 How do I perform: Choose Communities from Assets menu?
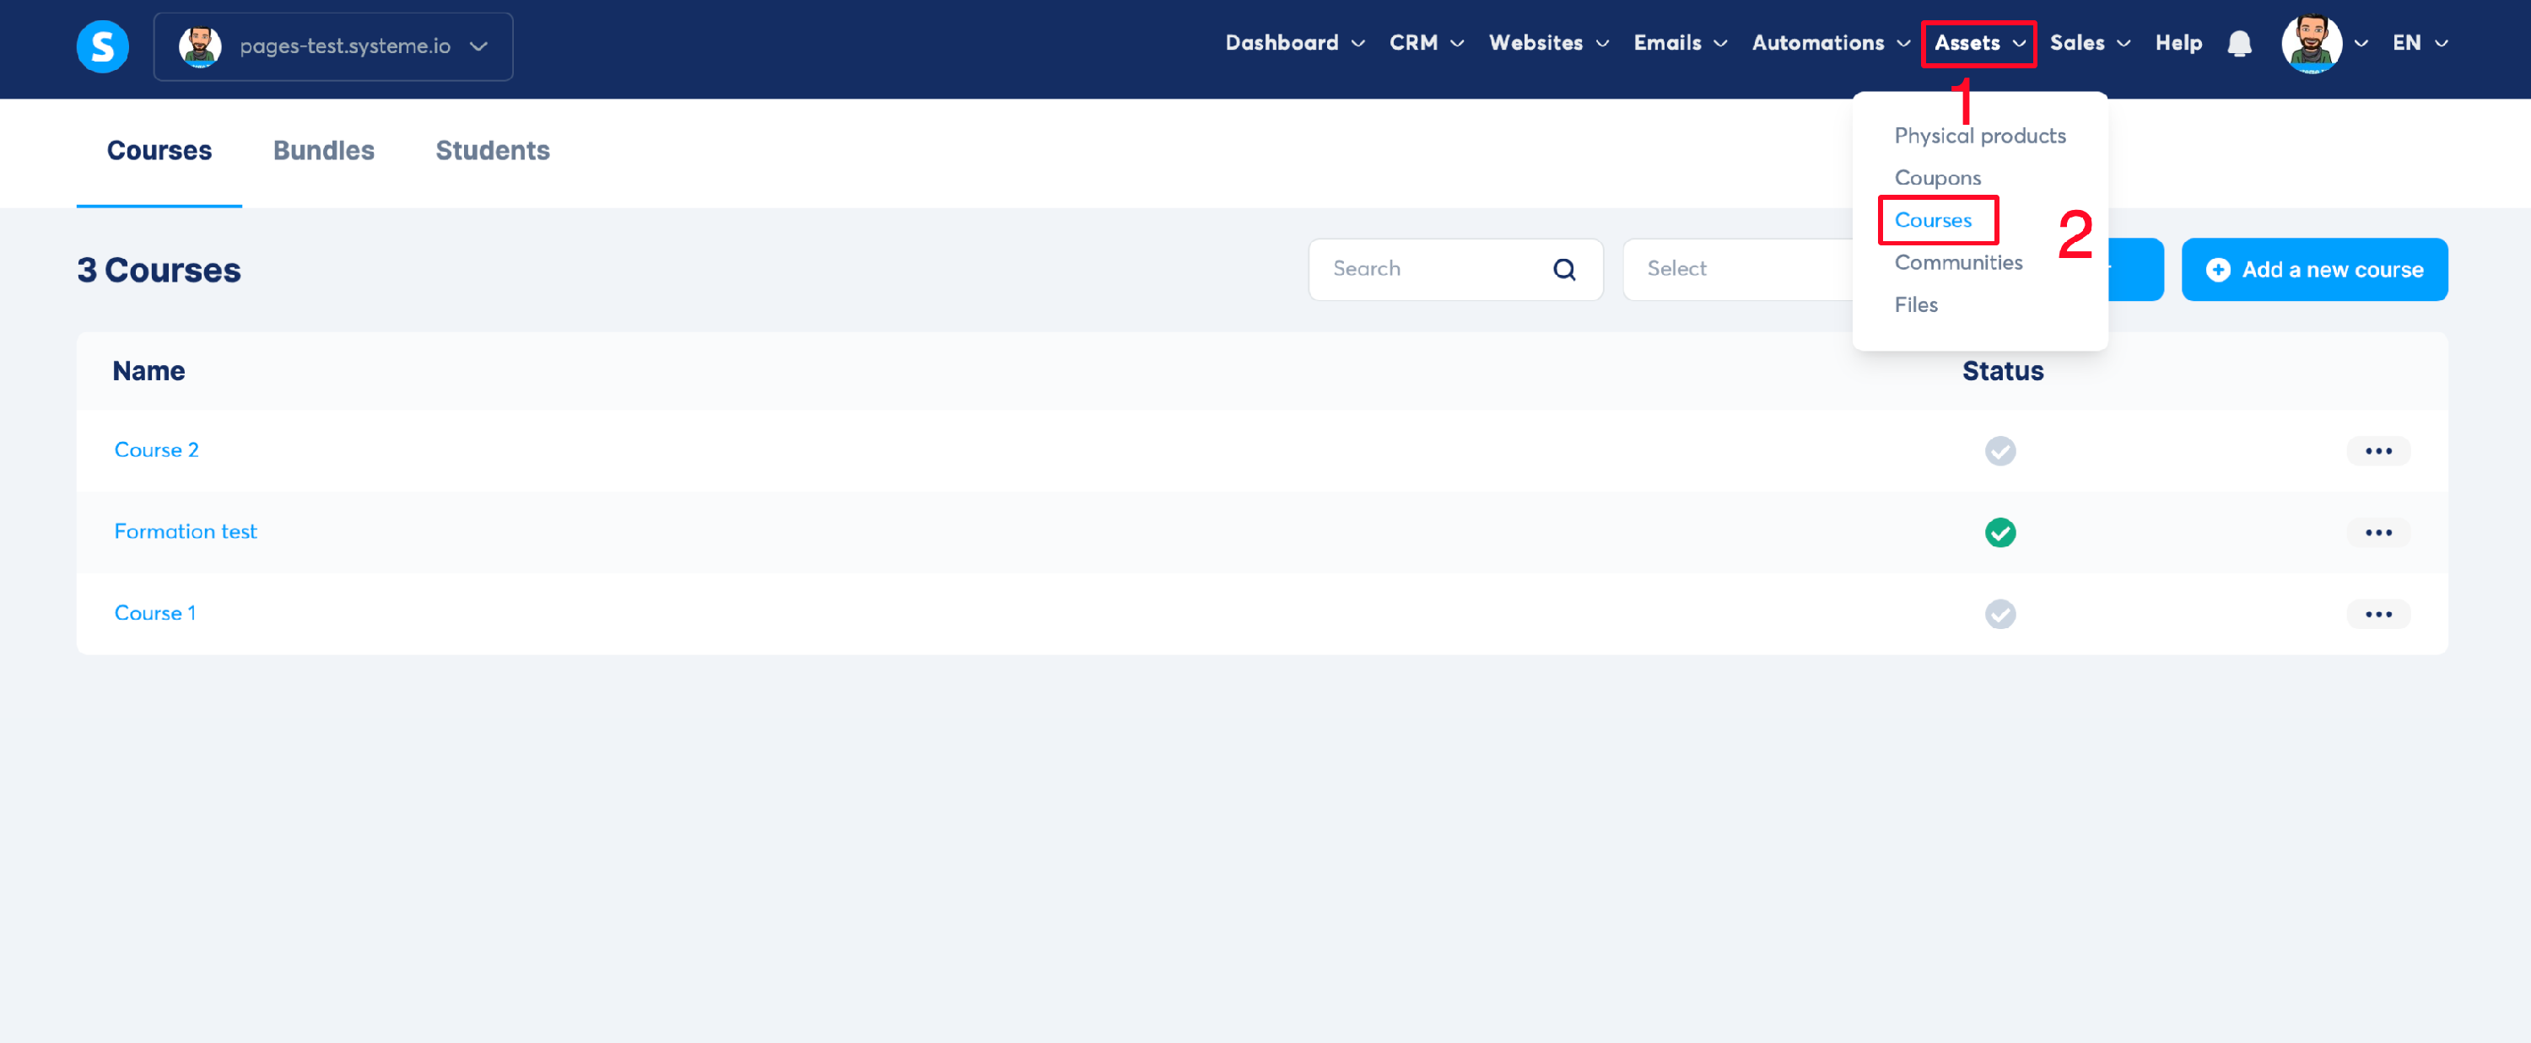(1957, 262)
